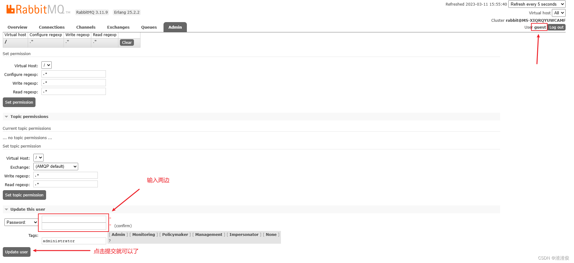Open the refresh interval dropdown

pyautogui.click(x=537, y=4)
